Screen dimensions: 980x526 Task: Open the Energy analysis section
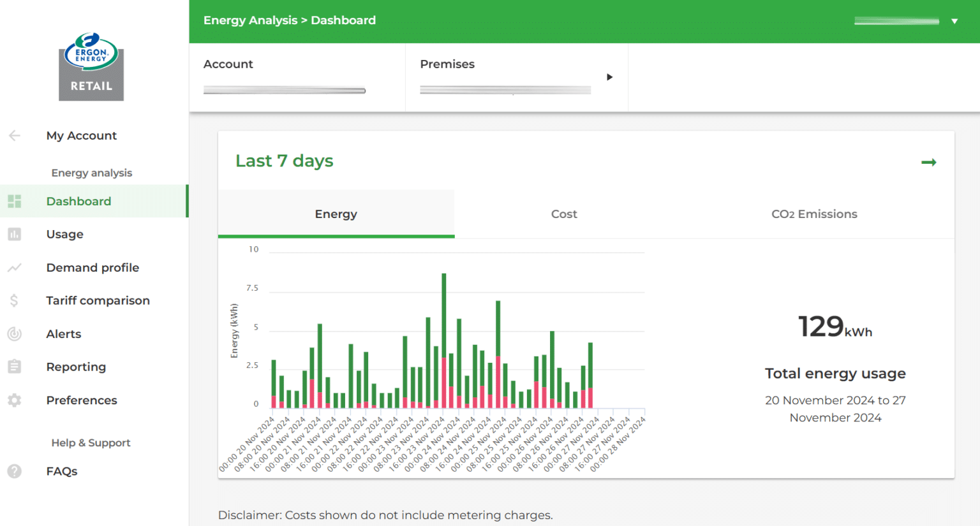tap(91, 172)
